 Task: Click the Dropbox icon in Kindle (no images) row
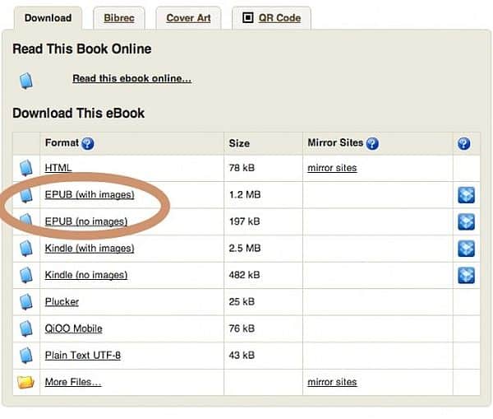[466, 275]
